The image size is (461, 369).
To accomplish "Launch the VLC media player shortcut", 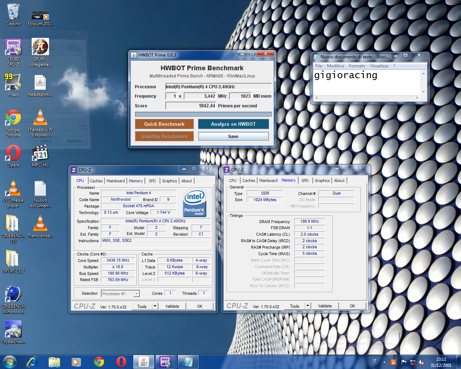I will click(x=13, y=194).
